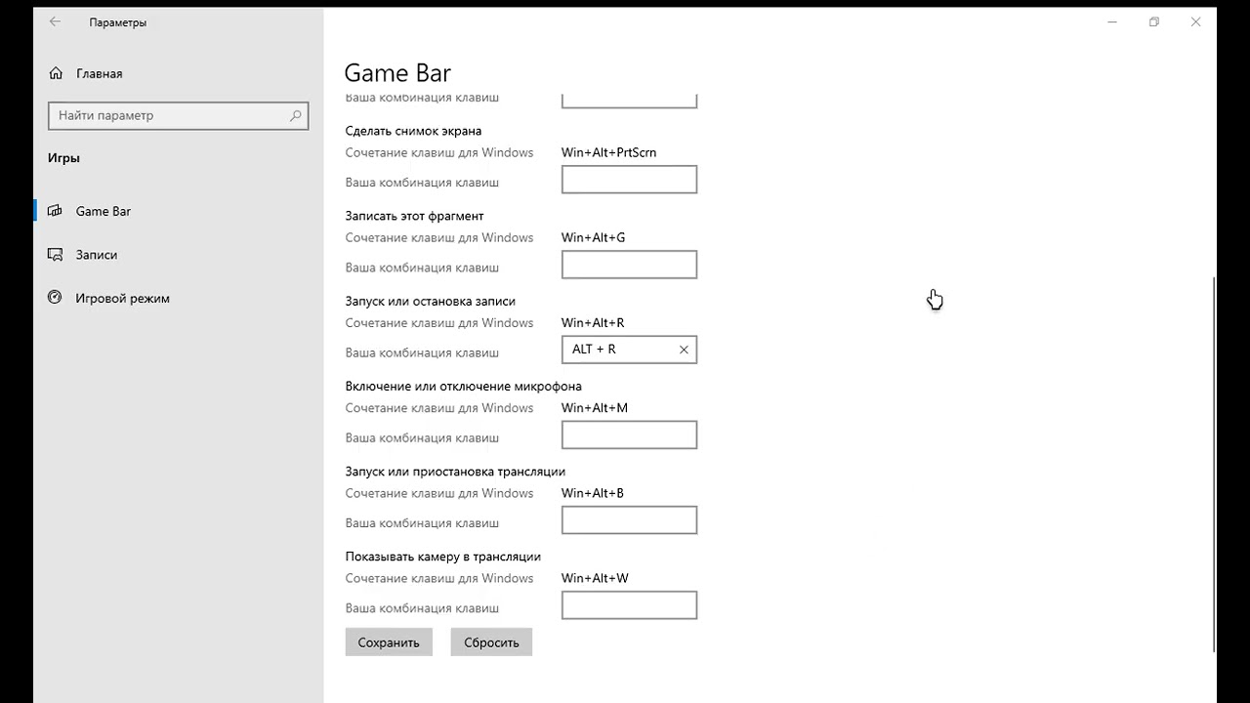The height and width of the screenshot is (703, 1250).
Task: Click the Game Bar page heading
Action: pyautogui.click(x=397, y=73)
